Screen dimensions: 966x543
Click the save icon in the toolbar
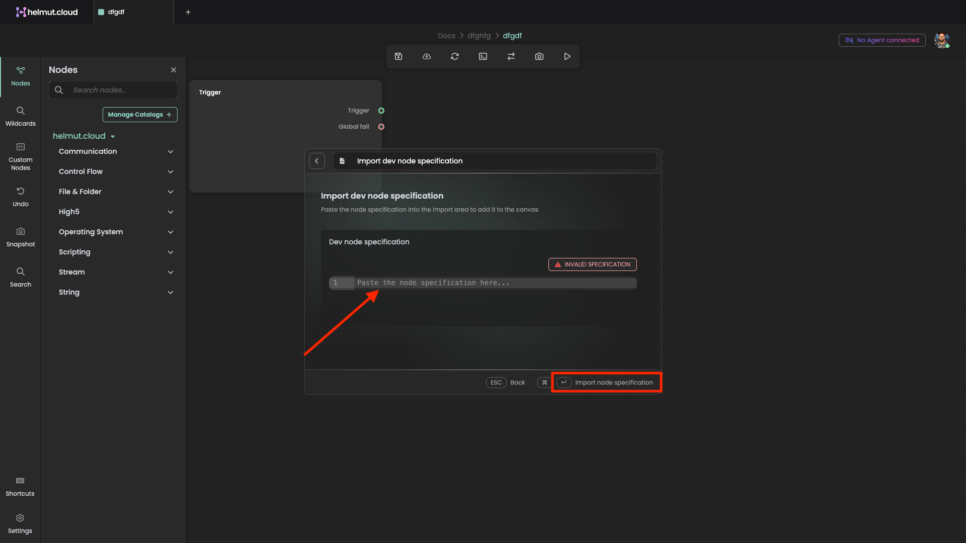click(398, 56)
